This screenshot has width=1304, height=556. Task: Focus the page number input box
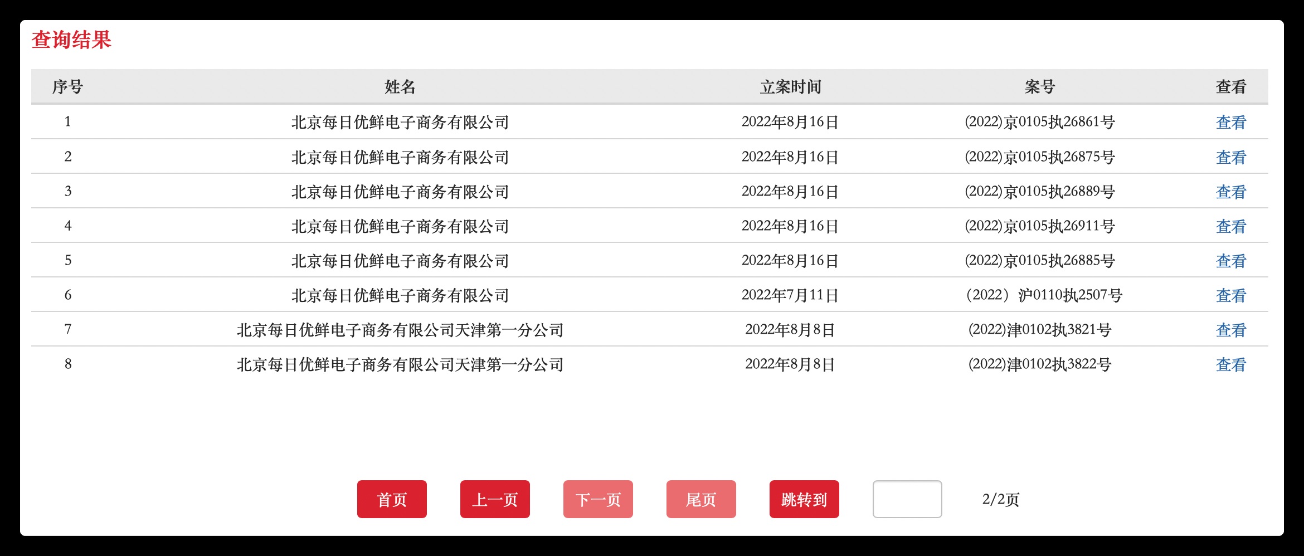pyautogui.click(x=907, y=499)
